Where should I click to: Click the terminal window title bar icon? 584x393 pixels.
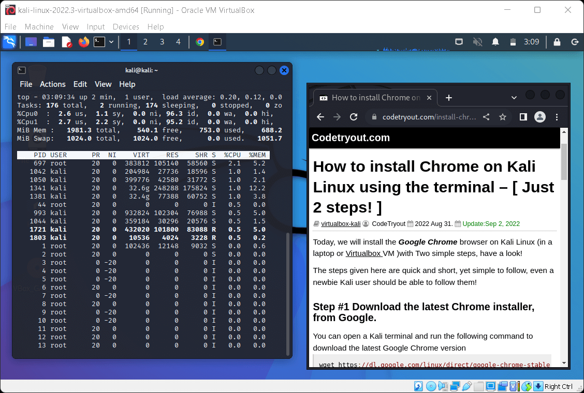[x=22, y=70]
